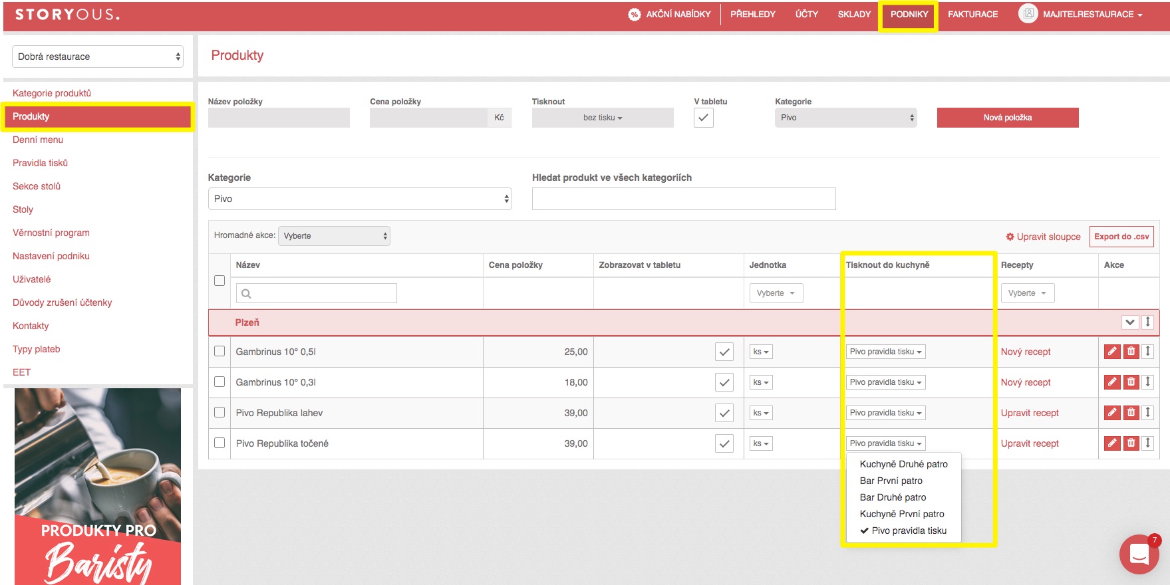Collapse the Plzeň group chevron
The height and width of the screenshot is (585, 1170).
point(1130,322)
